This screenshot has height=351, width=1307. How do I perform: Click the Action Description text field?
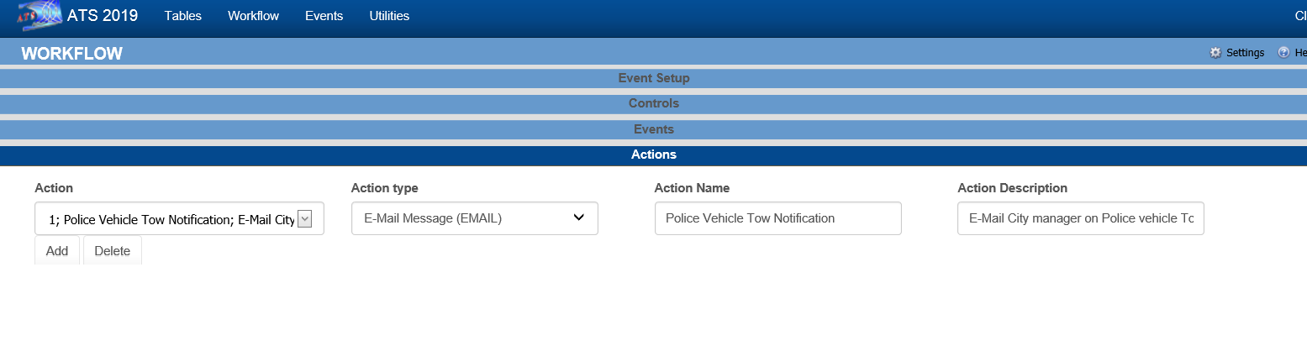coord(1080,218)
